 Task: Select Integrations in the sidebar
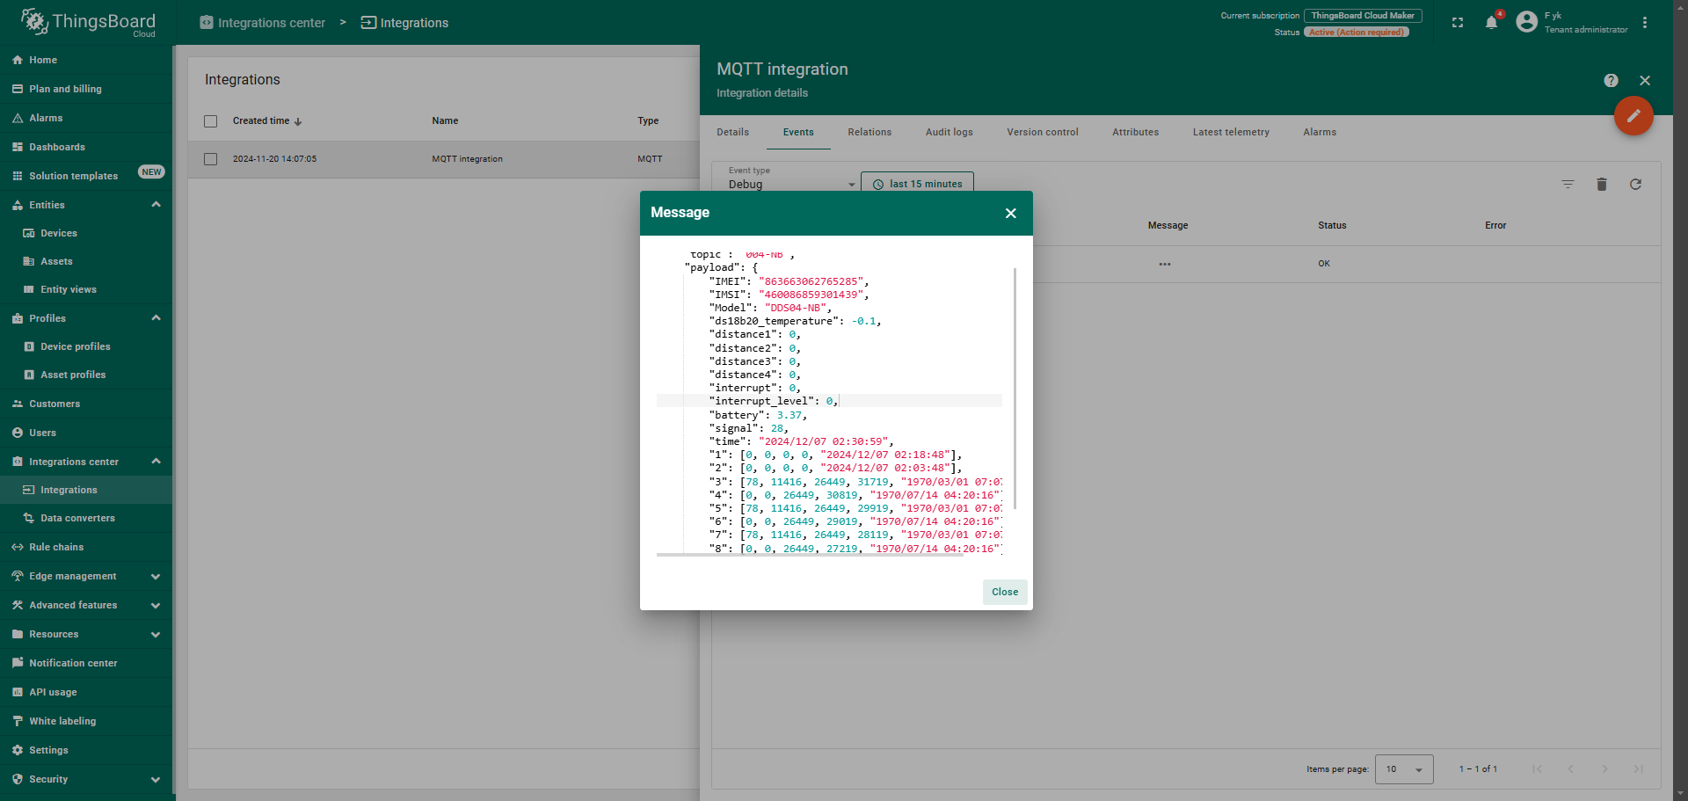click(x=86, y=490)
